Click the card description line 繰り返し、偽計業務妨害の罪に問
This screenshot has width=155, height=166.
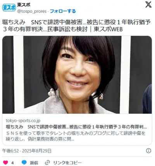(x=40, y=139)
